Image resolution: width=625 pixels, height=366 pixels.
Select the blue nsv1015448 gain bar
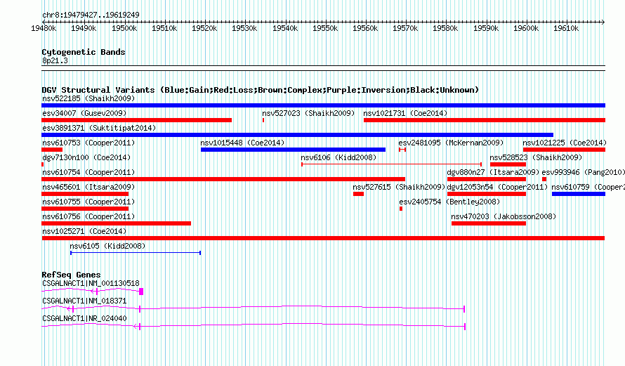[293, 150]
